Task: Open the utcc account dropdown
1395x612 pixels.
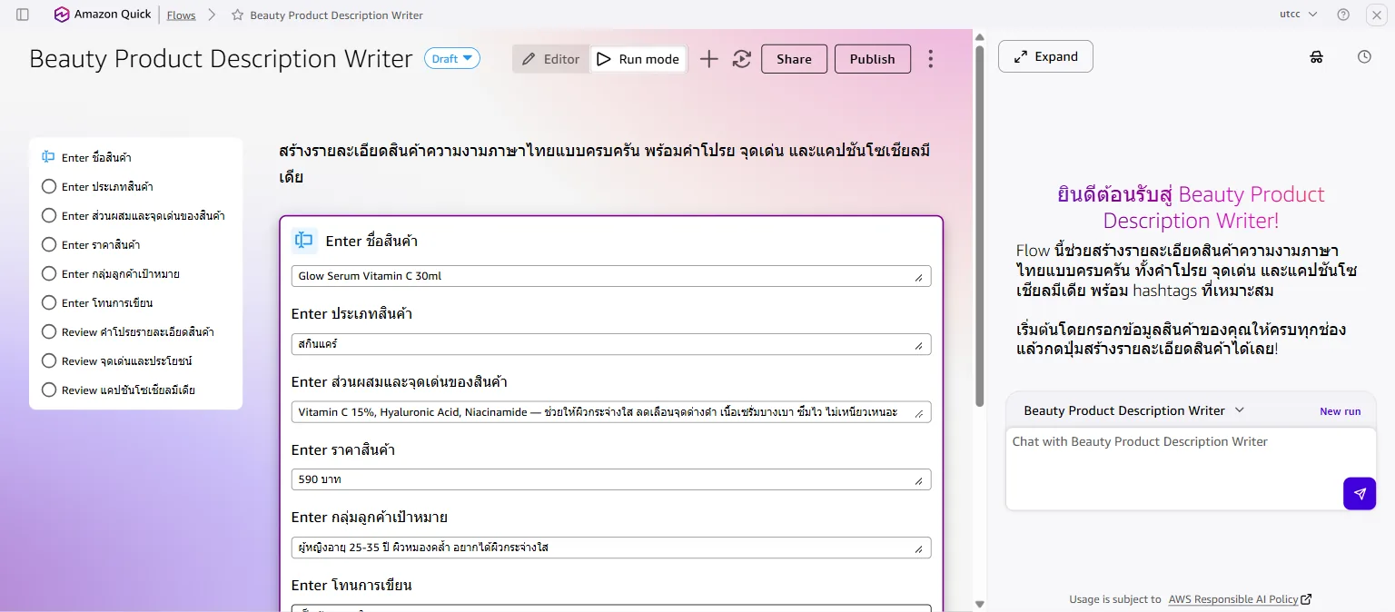Action: tap(1299, 15)
